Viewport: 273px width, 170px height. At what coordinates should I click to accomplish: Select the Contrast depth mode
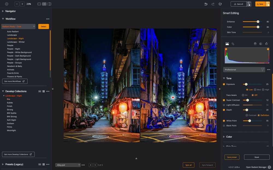247,115
